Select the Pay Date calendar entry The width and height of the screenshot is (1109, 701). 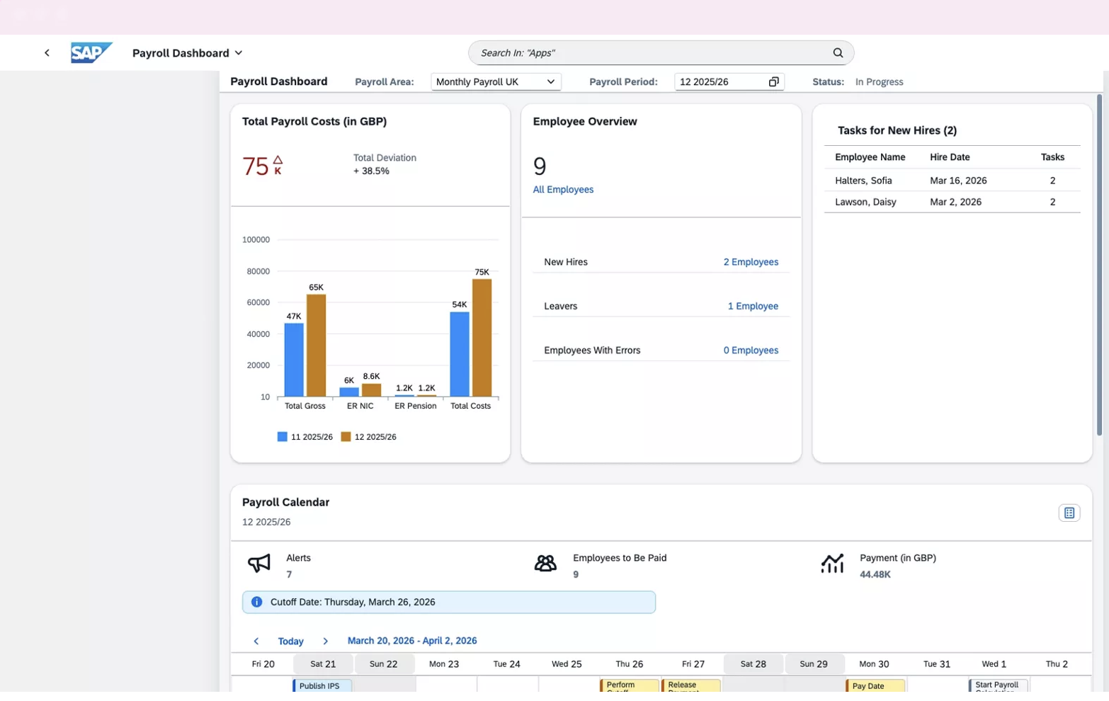pyautogui.click(x=875, y=686)
